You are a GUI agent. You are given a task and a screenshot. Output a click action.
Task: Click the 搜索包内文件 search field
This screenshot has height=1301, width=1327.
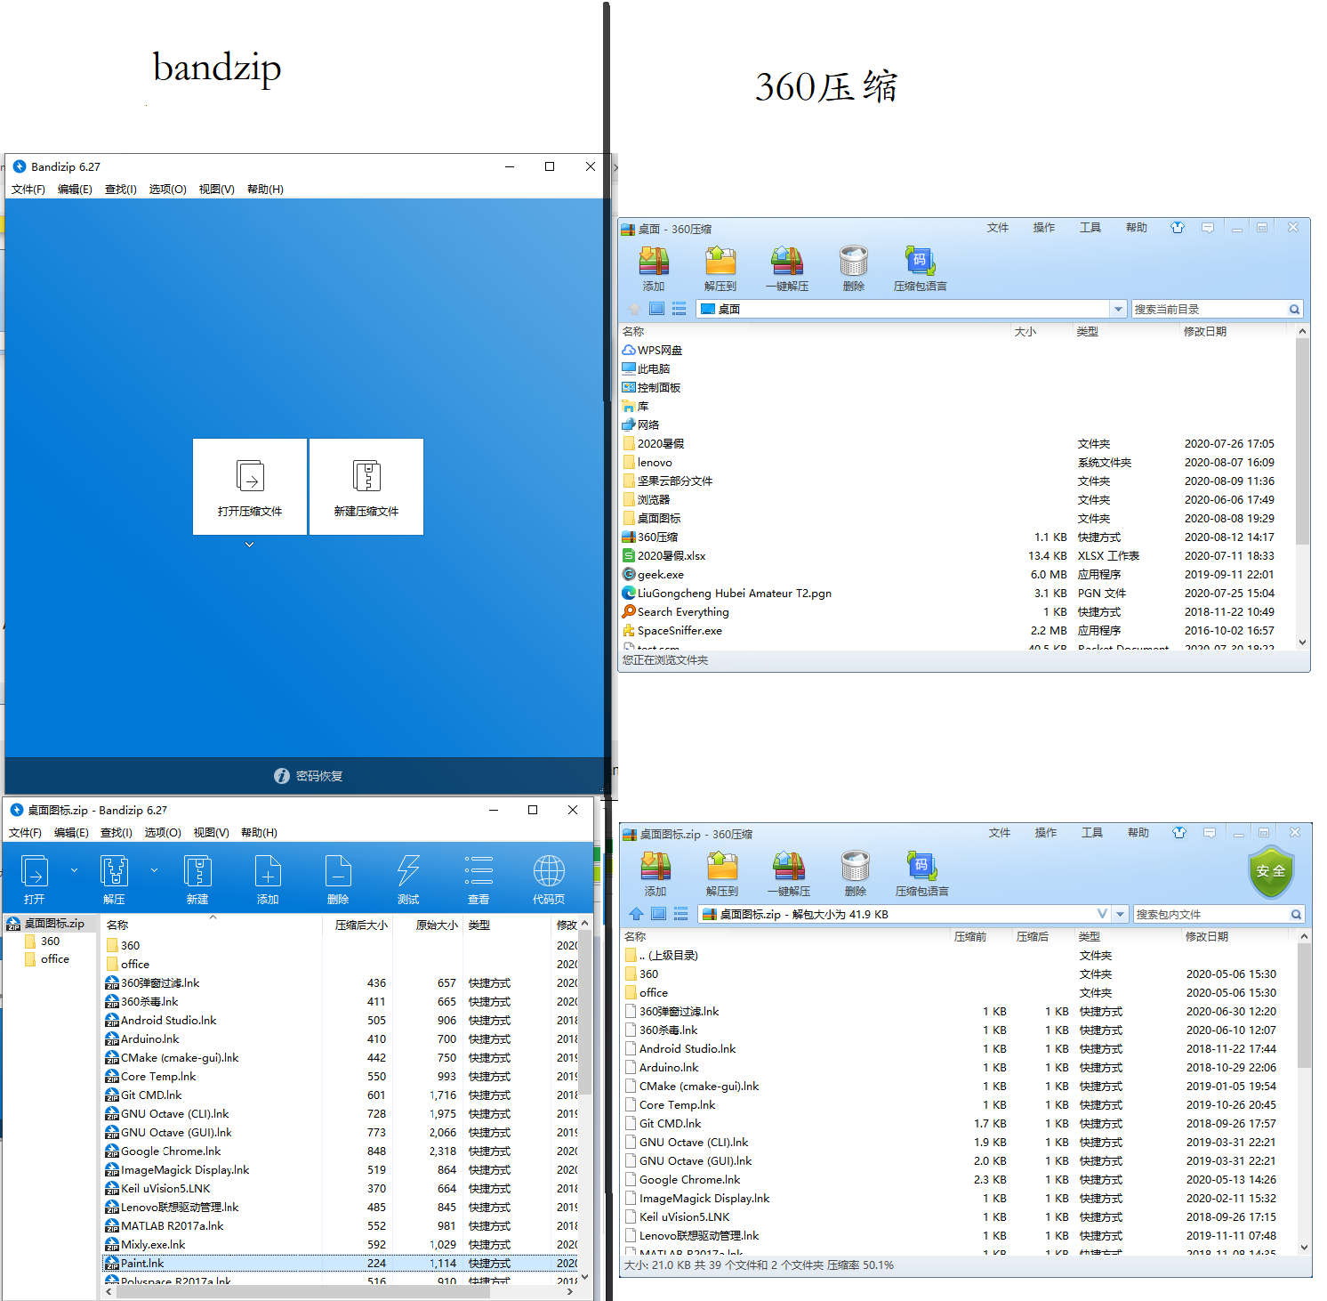(1210, 914)
